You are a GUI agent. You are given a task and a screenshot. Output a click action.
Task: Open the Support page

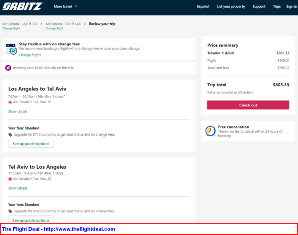point(259,7)
